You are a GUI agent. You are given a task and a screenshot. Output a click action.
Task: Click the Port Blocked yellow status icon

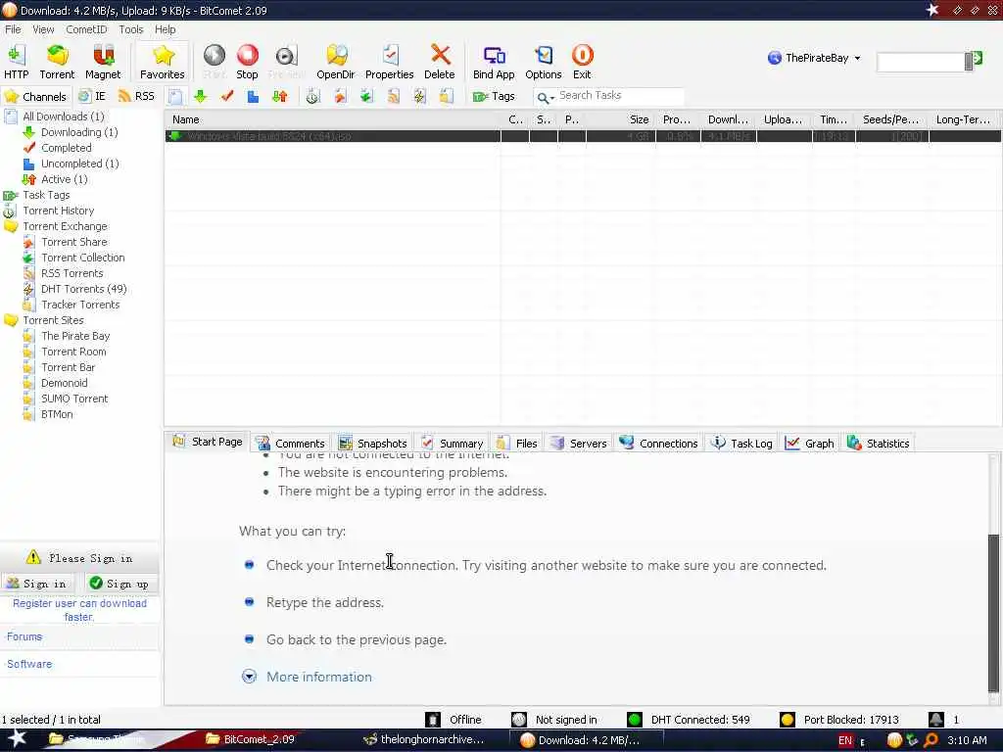[x=788, y=720]
